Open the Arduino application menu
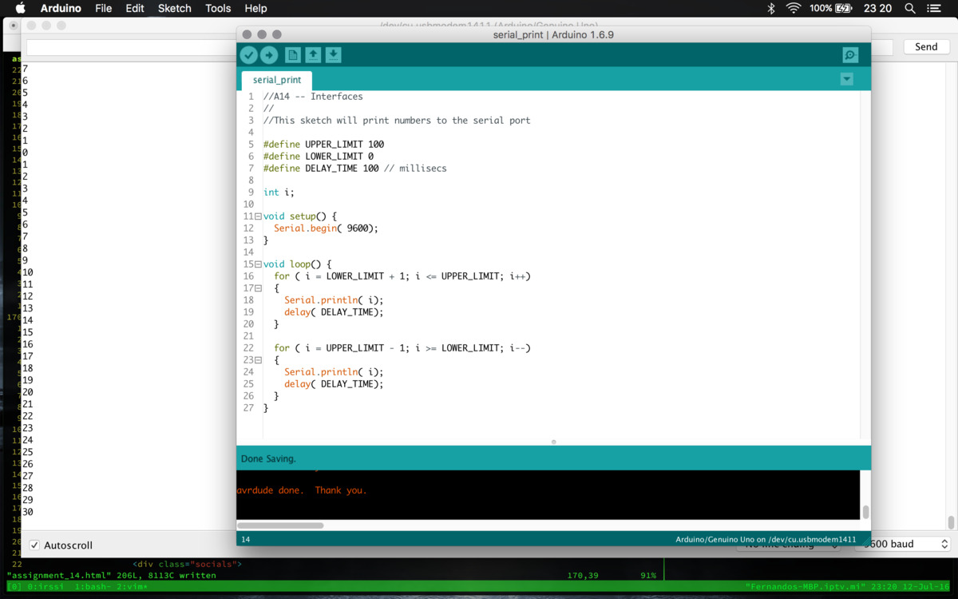958x599 pixels. point(61,8)
